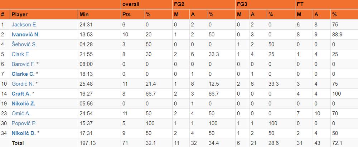The width and height of the screenshot is (358, 147).
Task: Click the FG3 group header
Action: point(242,4)
